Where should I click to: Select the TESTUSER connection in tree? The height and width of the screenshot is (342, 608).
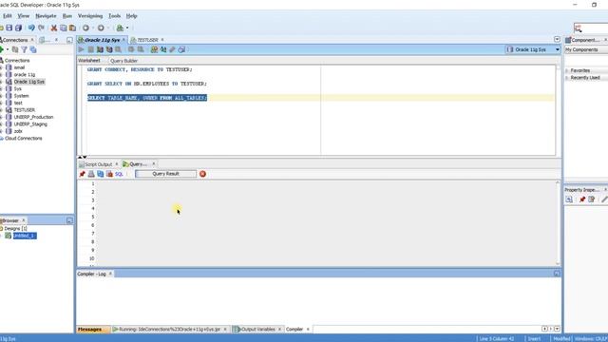click(25, 110)
